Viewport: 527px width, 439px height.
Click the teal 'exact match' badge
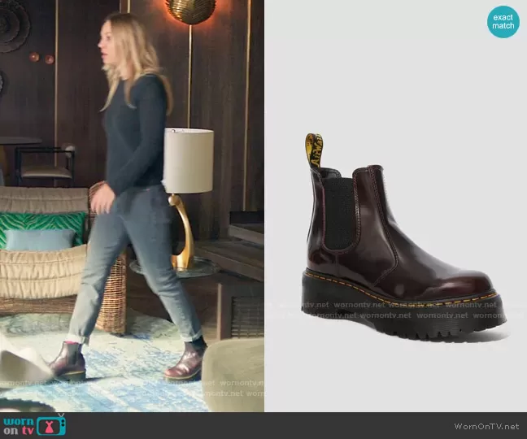503,21
